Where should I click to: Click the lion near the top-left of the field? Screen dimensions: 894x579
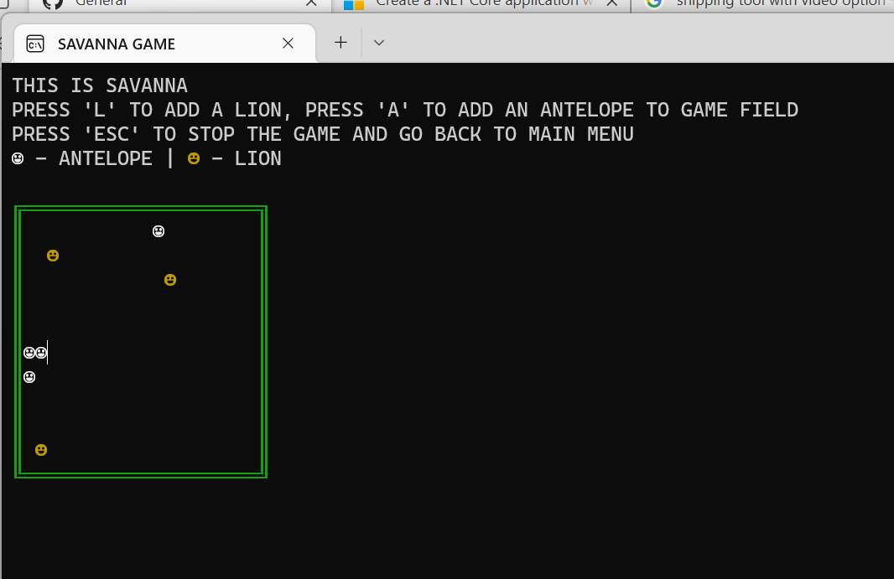[x=53, y=256]
